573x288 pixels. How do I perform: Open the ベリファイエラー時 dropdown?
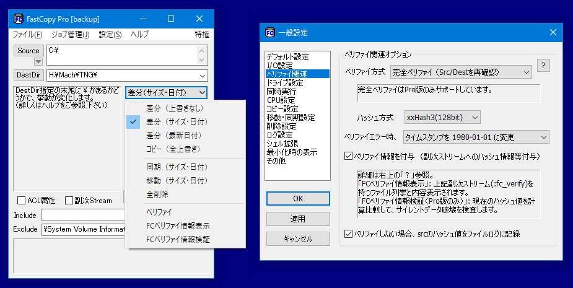(x=476, y=137)
